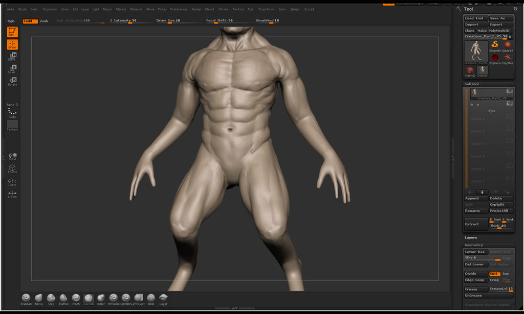This screenshot has width=524, height=314.
Task: Select the Blob brush
Action: pos(150,298)
